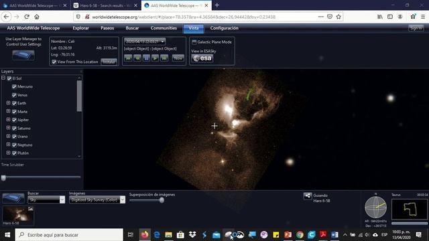Click the Instalar button
Image resolution: width=429 pixels, height=241 pixels.
click(x=109, y=62)
